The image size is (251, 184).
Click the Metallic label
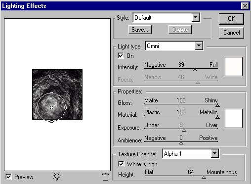(x=209, y=112)
